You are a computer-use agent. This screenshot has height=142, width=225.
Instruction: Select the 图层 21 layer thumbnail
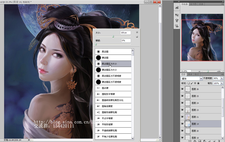pos(188,117)
